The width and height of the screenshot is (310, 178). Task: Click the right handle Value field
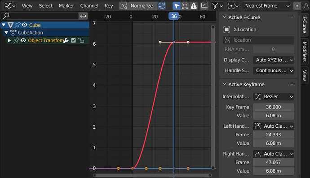[274, 171]
